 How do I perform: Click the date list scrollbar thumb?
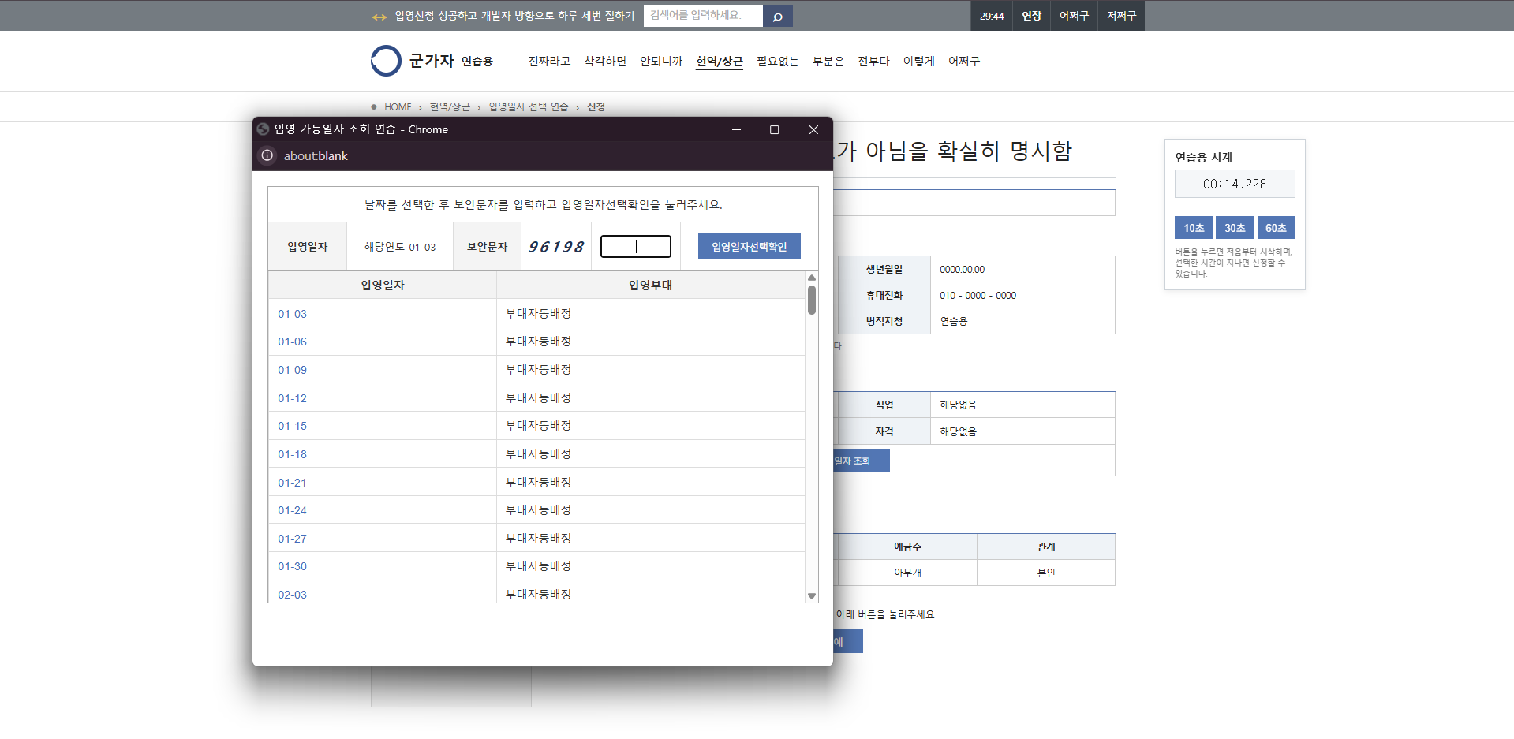[x=812, y=300]
